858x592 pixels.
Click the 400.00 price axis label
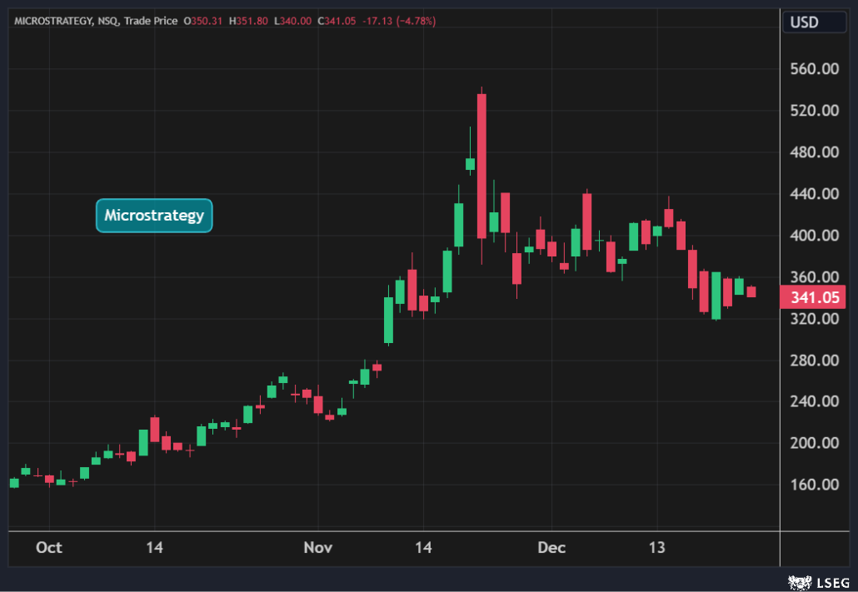tap(816, 236)
